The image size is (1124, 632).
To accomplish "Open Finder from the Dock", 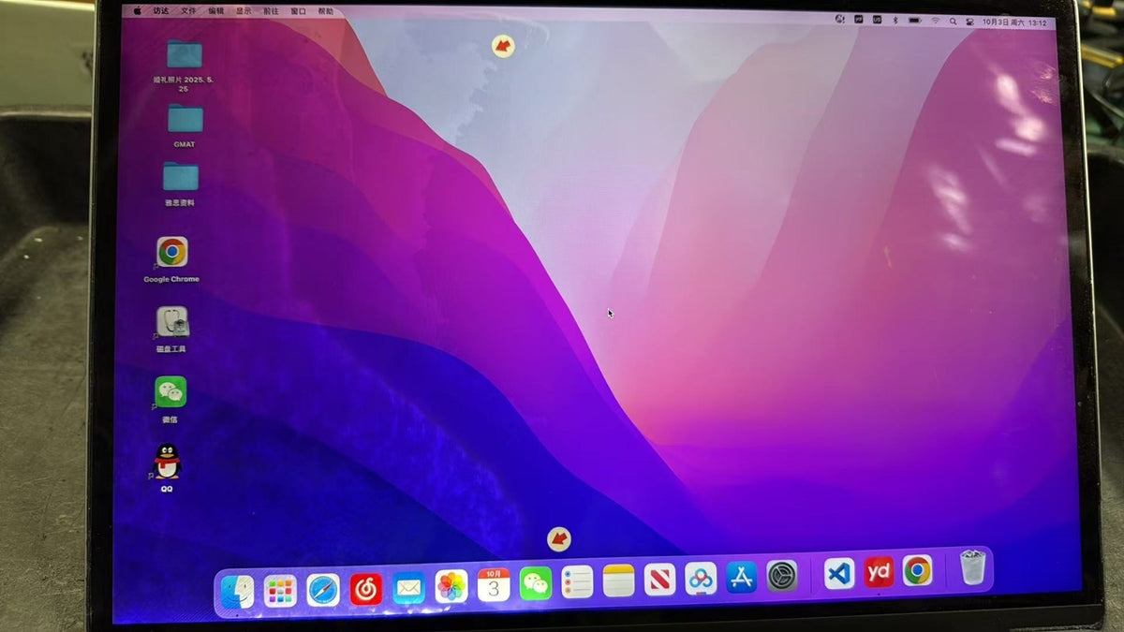I will [238, 592].
